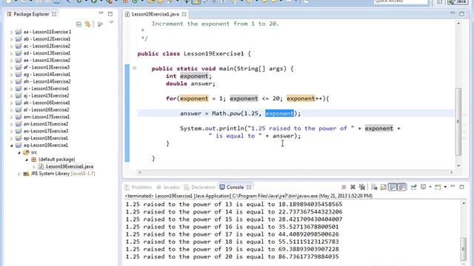The width and height of the screenshot is (474, 266).
Task: Expand the ab - Lesson12Exercise1 project
Action: [12, 39]
